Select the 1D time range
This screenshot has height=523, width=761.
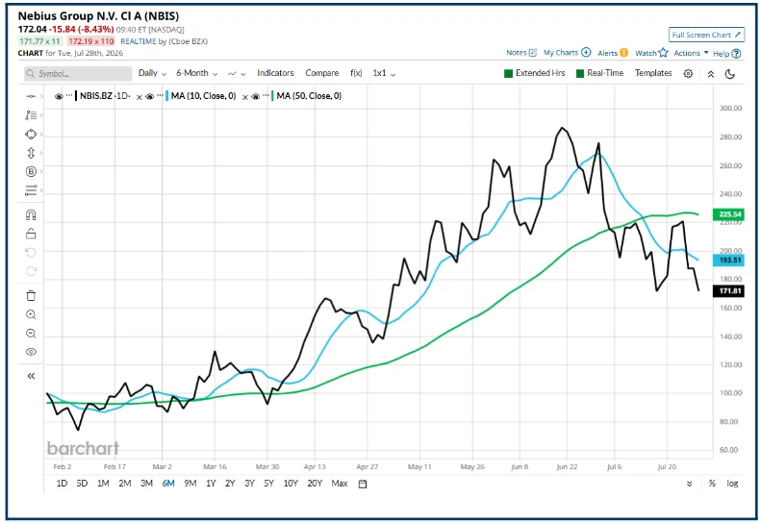pyautogui.click(x=62, y=484)
